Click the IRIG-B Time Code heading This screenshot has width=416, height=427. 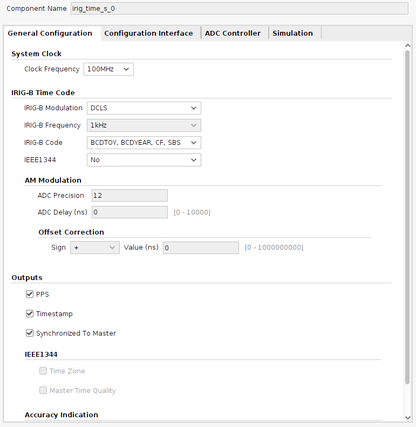(x=43, y=93)
